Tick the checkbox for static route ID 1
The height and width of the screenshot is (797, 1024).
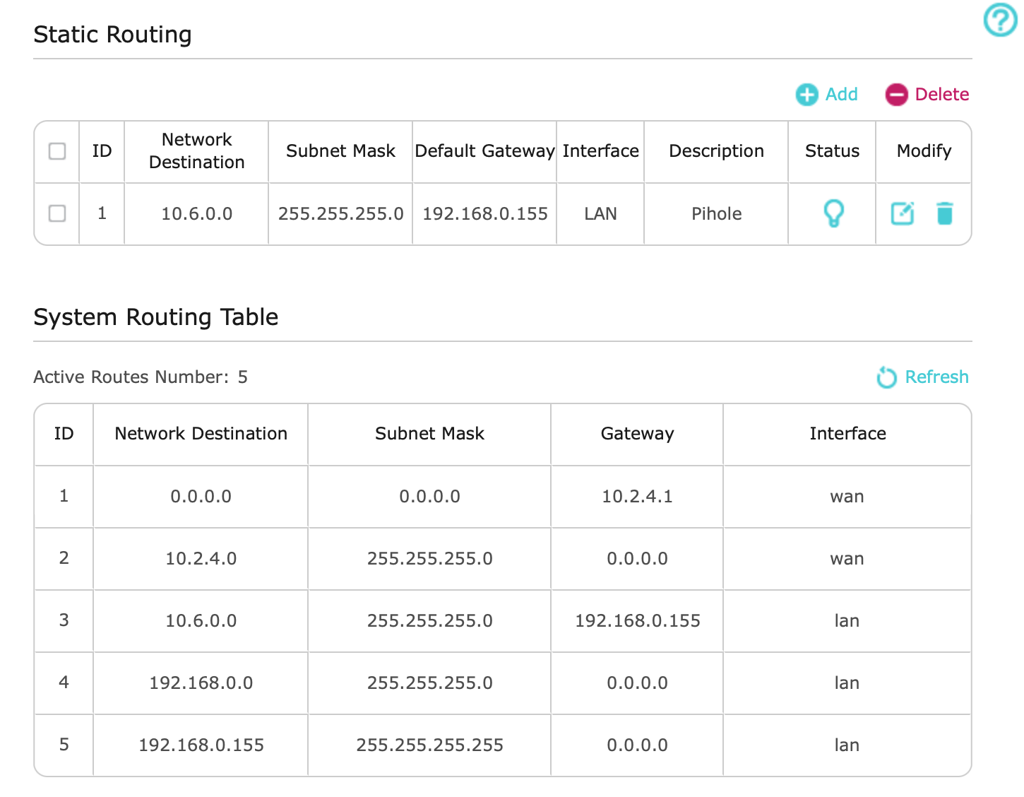tap(57, 213)
